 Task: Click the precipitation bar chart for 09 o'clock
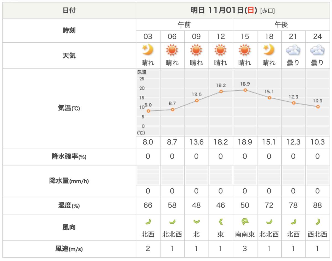pos(196,175)
